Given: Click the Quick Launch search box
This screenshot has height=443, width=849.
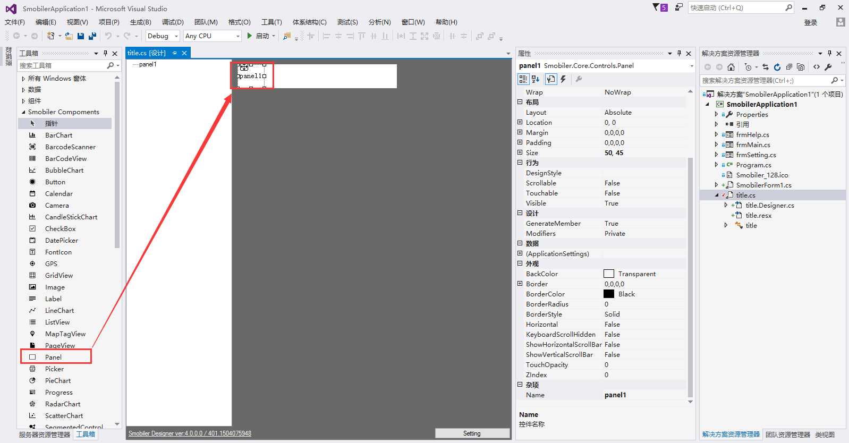Looking at the screenshot, I should 736,7.
